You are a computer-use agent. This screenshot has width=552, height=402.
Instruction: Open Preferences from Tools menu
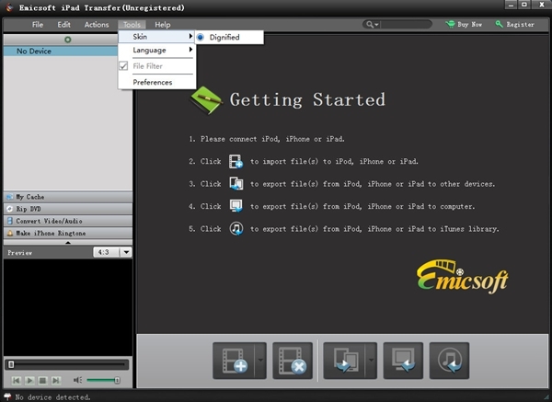156,82
